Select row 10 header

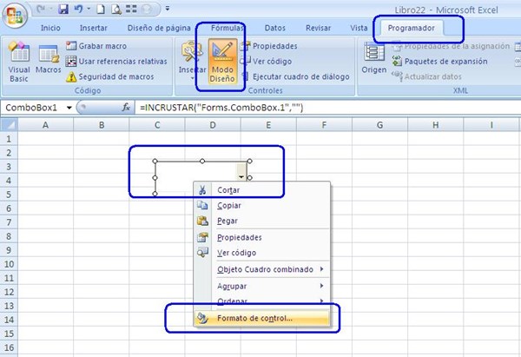coord(9,264)
